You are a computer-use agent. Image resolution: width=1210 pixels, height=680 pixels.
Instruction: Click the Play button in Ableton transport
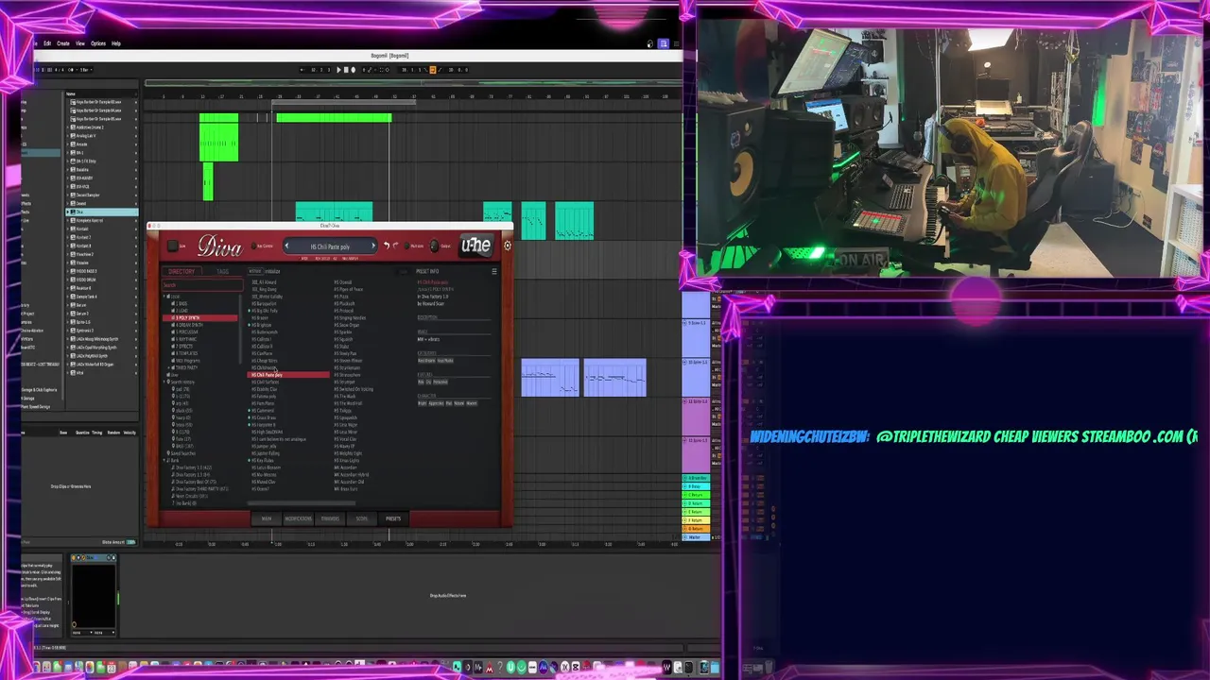pyautogui.click(x=338, y=70)
